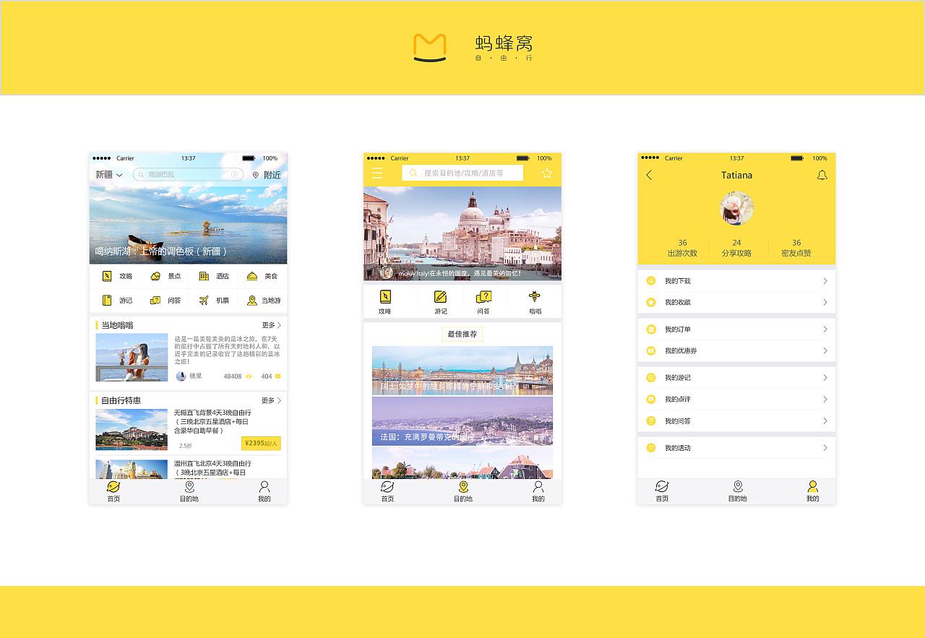Show 更多 for the 自由行特惠 section

click(x=271, y=400)
